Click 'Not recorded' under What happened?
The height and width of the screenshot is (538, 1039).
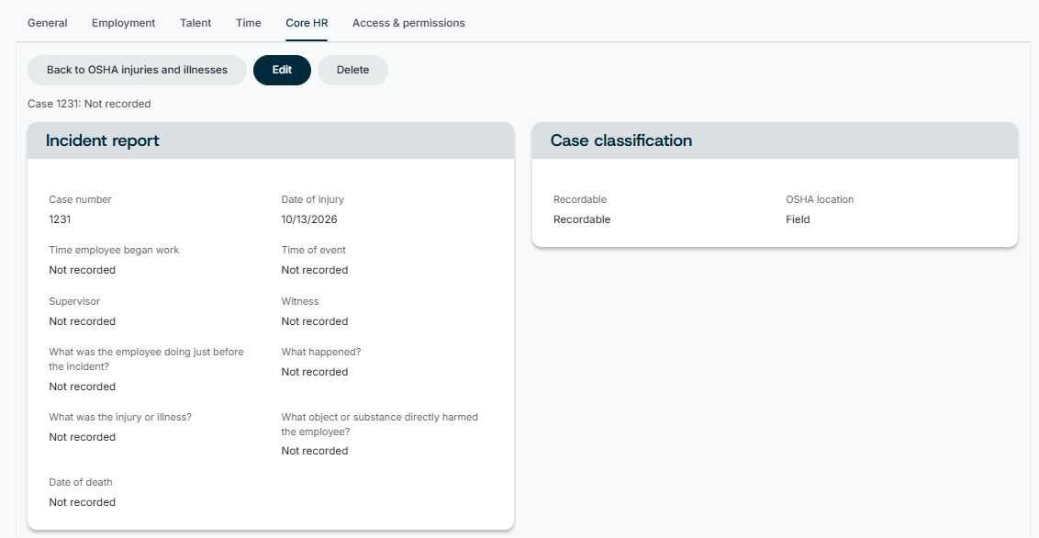[x=315, y=372]
